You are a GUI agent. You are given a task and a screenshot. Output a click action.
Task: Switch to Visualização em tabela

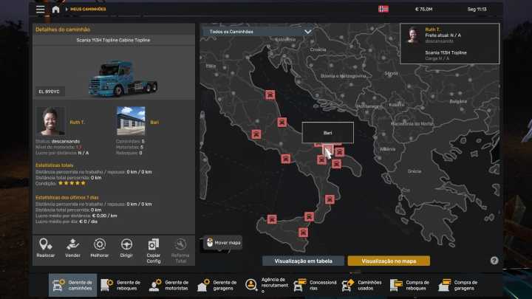[304, 261]
